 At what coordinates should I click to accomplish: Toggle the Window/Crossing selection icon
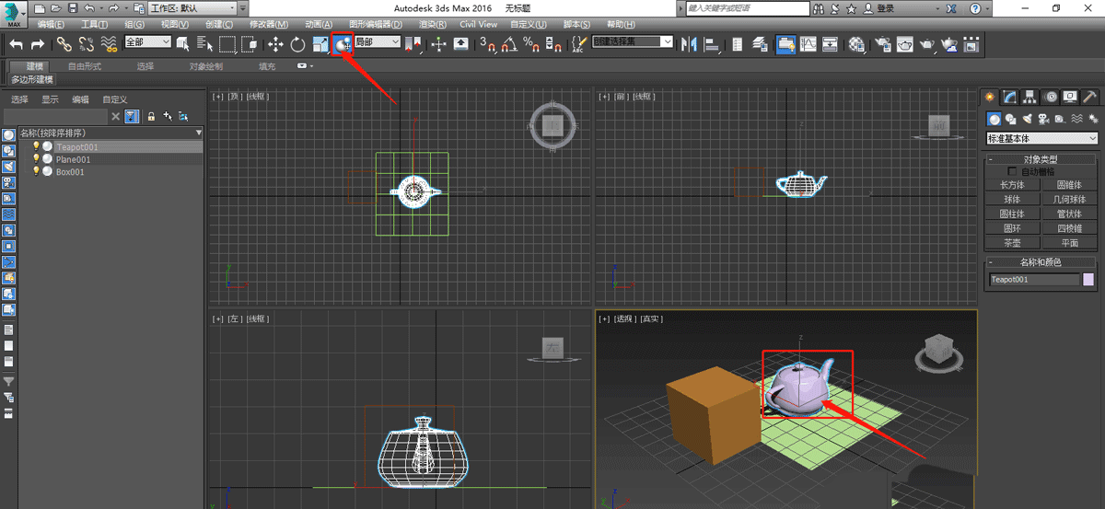[249, 43]
